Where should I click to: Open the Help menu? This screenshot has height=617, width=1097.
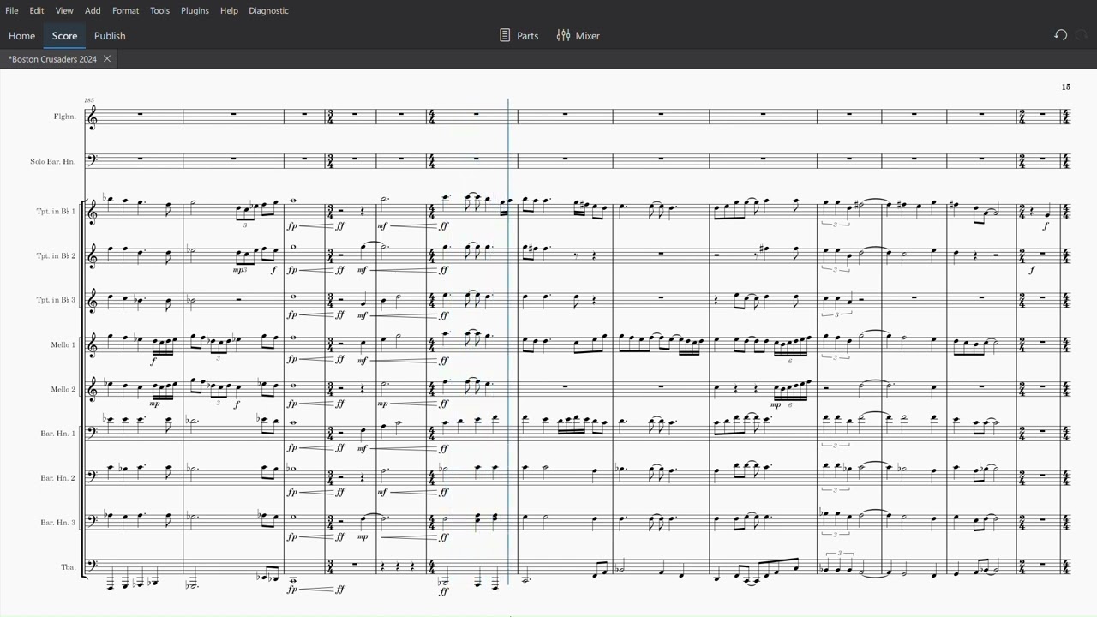point(229,10)
